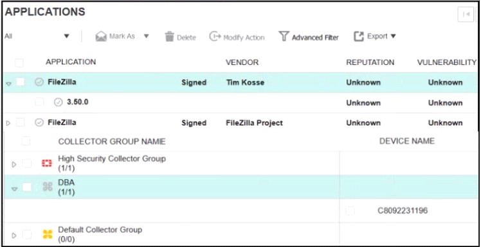The image size is (481, 247).
Task: Tick the checkbox for device C8092231196
Action: tap(350, 210)
